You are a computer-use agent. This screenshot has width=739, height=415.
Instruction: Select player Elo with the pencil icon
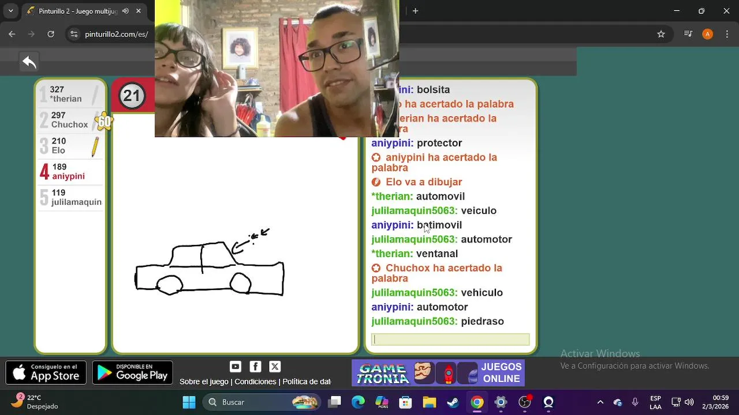tap(70, 146)
